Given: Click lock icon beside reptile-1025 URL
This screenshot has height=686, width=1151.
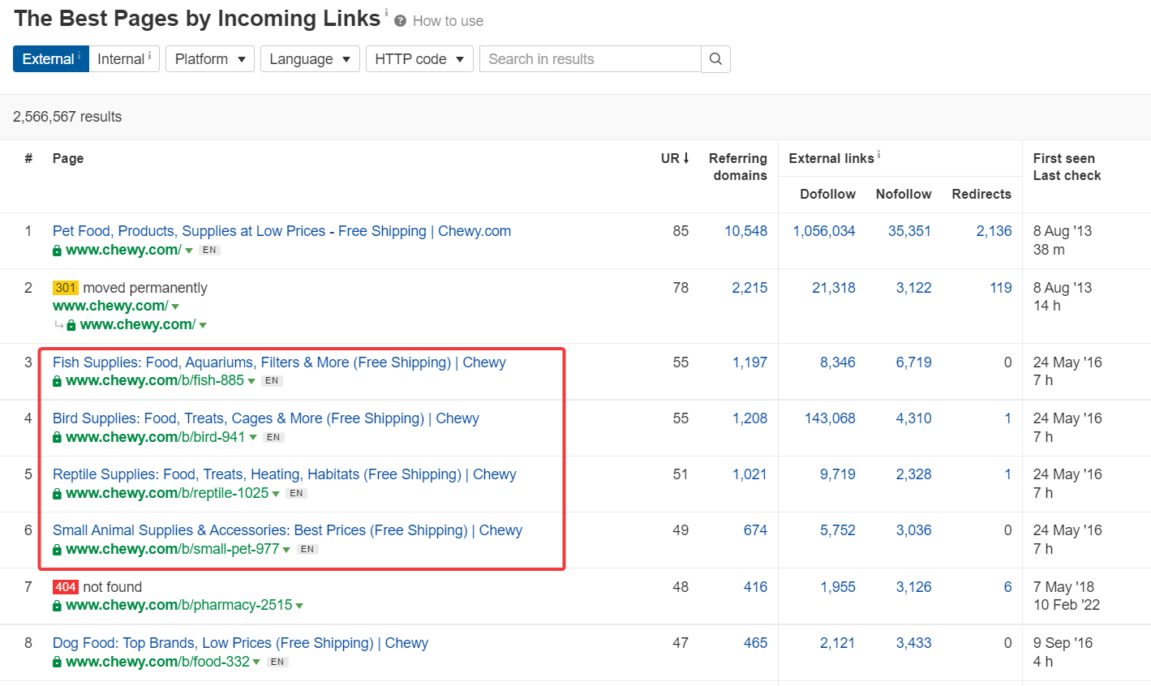Looking at the screenshot, I should [57, 494].
